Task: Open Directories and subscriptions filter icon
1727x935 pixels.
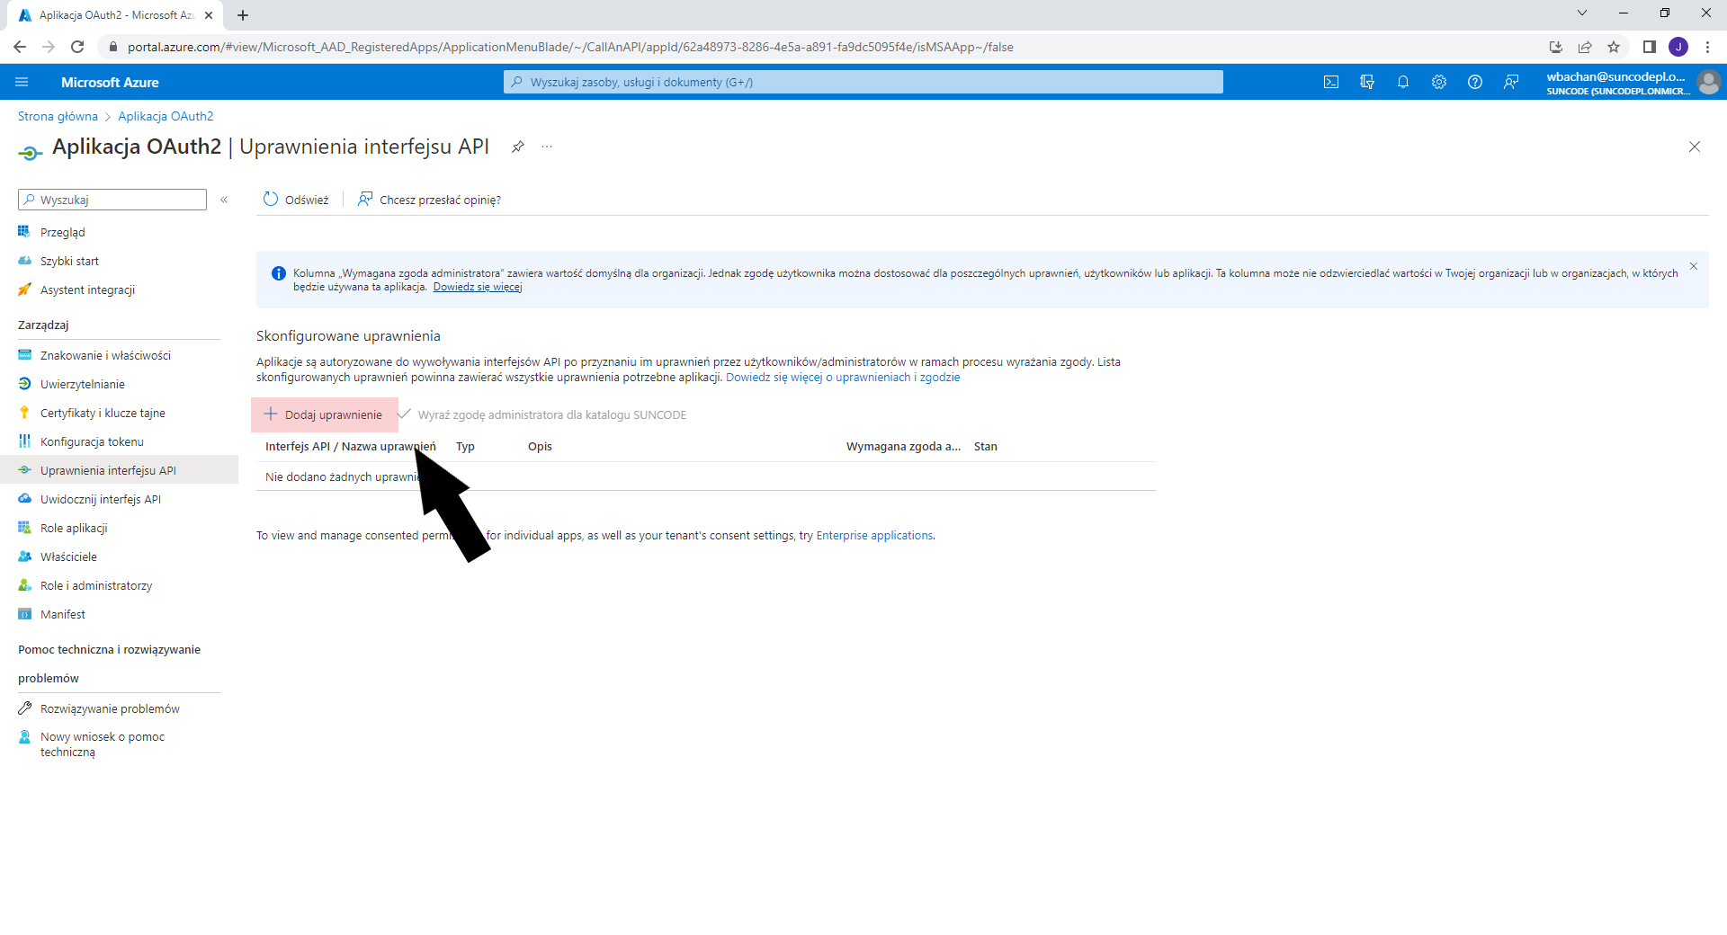Action: pyautogui.click(x=1367, y=82)
